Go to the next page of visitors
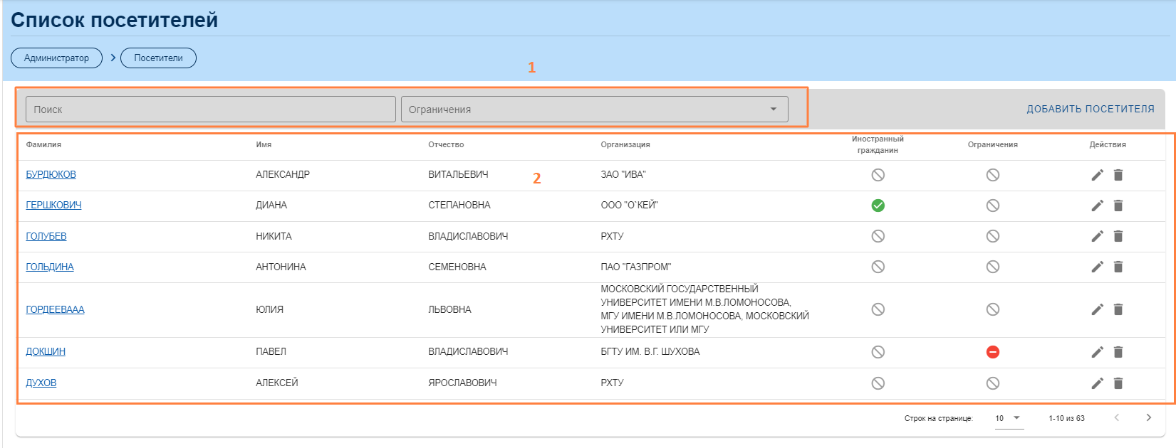Image resolution: width=1176 pixels, height=448 pixels. [x=1148, y=418]
